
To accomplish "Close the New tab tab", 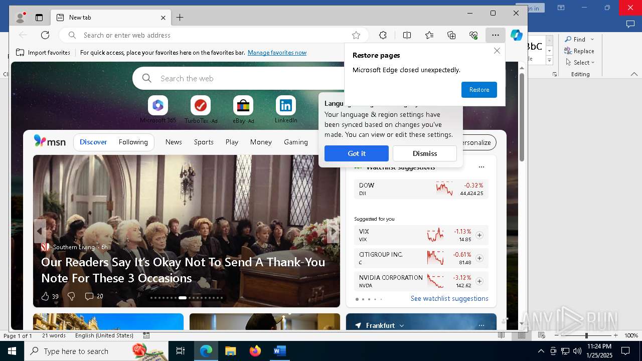I will click(x=163, y=18).
